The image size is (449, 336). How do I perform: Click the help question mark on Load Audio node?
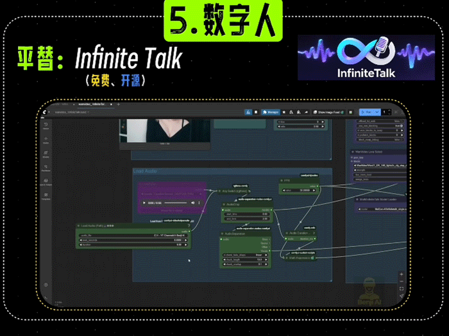coord(189,226)
